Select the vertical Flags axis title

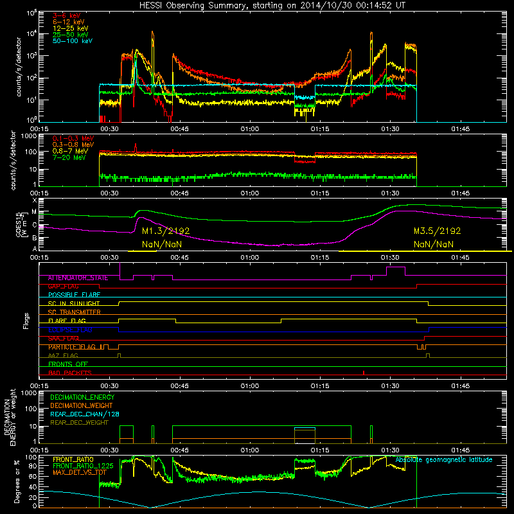point(26,321)
